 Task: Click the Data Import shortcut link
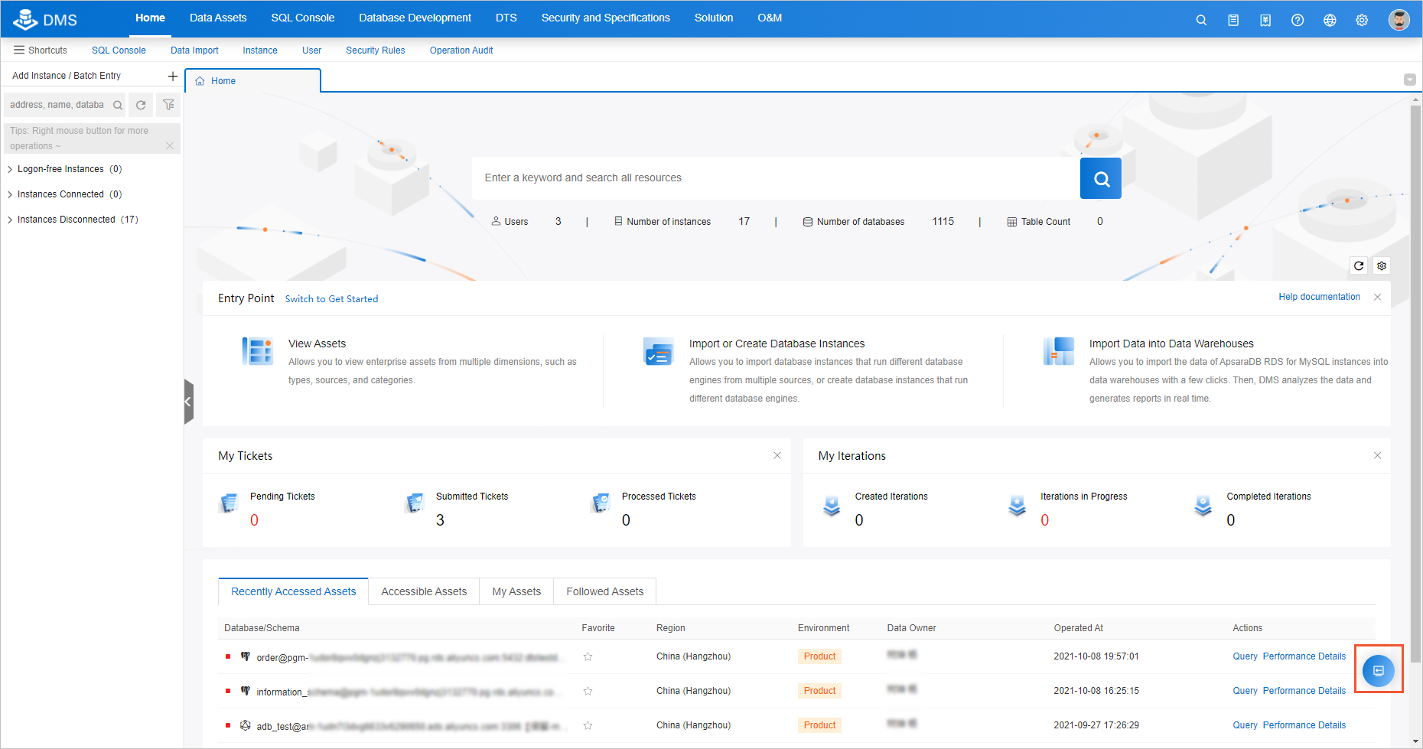click(194, 50)
